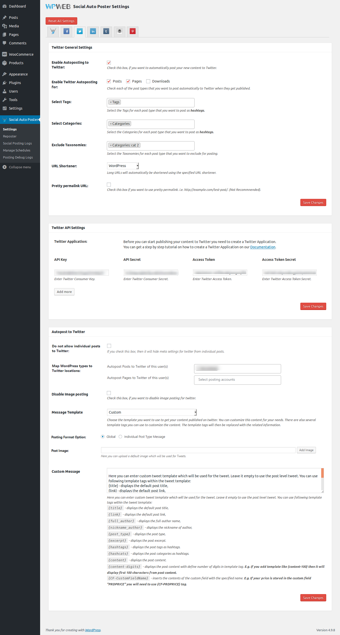This screenshot has width=340, height=635.
Task: Toggle the Pretty permalink URL checkbox
Action: point(109,185)
